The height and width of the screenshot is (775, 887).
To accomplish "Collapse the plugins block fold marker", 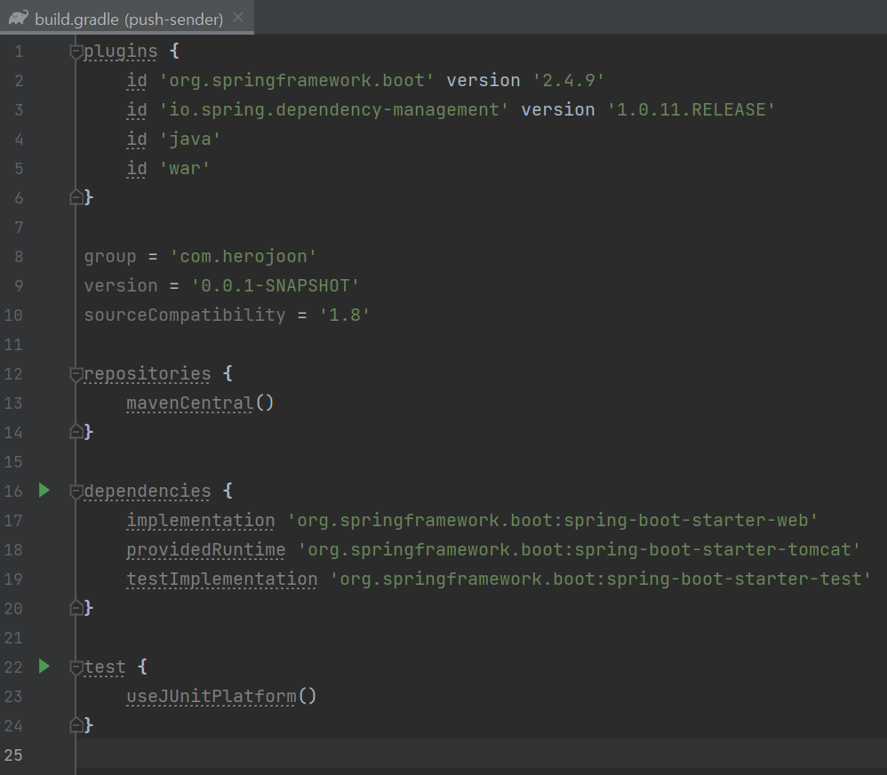I will pyautogui.click(x=76, y=52).
